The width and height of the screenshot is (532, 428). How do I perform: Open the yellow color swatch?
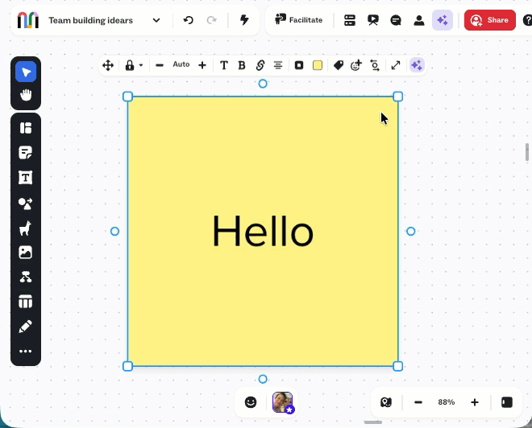pyautogui.click(x=318, y=65)
